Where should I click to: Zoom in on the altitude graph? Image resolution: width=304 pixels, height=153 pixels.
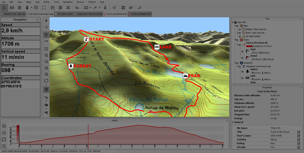pos(4,126)
